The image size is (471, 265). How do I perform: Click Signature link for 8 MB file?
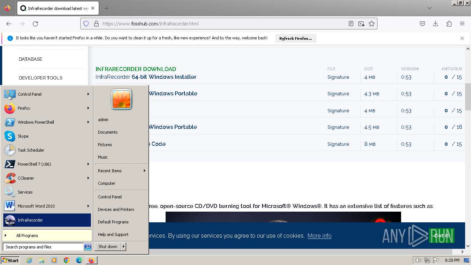tap(338, 144)
